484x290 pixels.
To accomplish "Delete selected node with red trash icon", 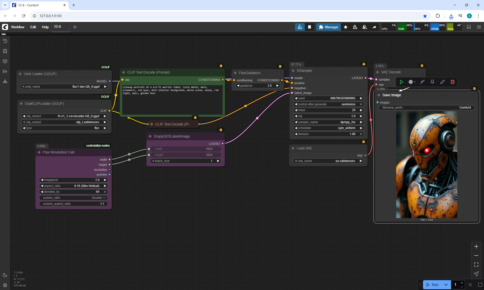I will coord(452,82).
